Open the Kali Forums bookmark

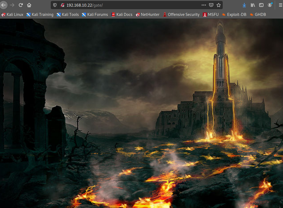click(95, 15)
